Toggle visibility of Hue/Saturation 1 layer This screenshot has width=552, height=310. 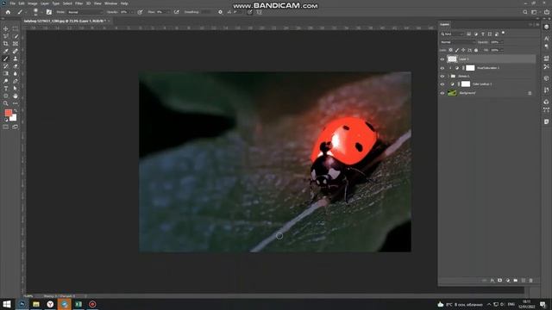click(442, 68)
